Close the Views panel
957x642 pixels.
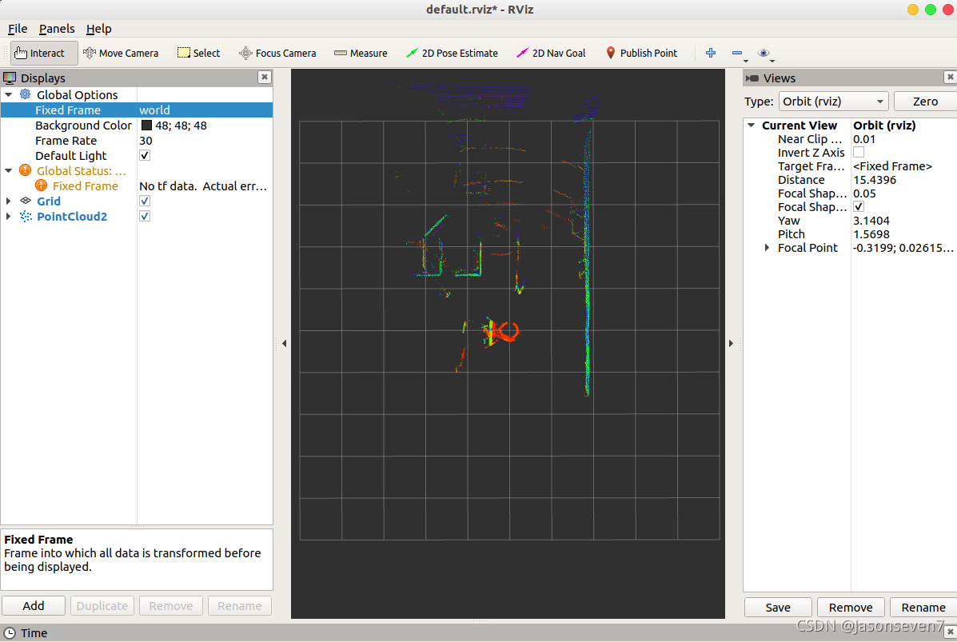click(951, 77)
